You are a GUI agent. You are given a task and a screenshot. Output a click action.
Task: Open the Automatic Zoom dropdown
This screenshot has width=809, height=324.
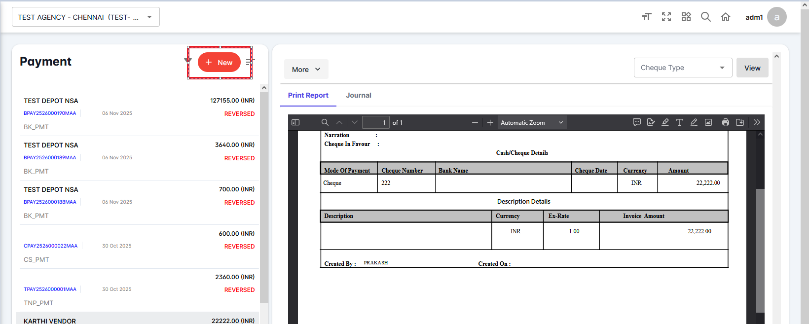[531, 123]
